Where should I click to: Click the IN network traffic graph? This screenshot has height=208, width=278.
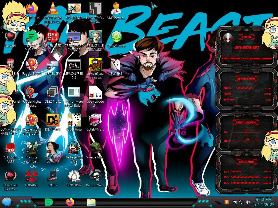pyautogui.click(x=247, y=131)
